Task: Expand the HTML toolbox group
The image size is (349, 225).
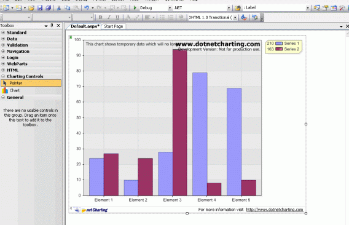Action: [x=3, y=70]
